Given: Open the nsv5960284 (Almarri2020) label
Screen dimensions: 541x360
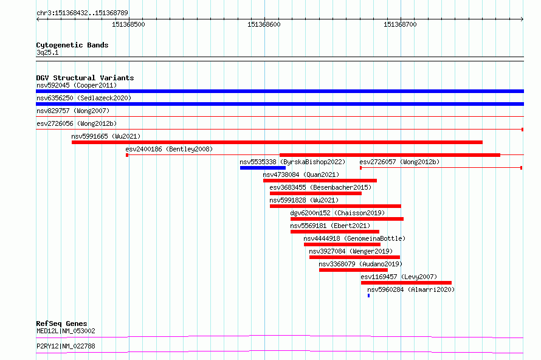Looking at the screenshot, I should [411, 289].
